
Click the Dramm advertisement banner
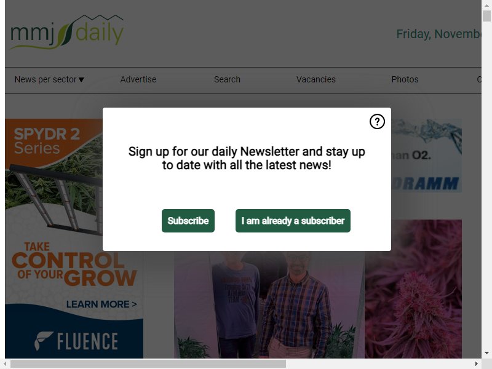[x=426, y=156]
